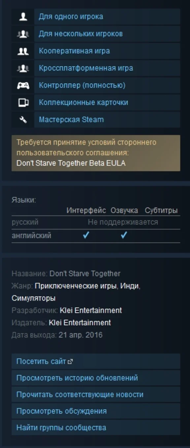Click the multiplayer group icon
The height and width of the screenshot is (448, 190).
pos(23,34)
